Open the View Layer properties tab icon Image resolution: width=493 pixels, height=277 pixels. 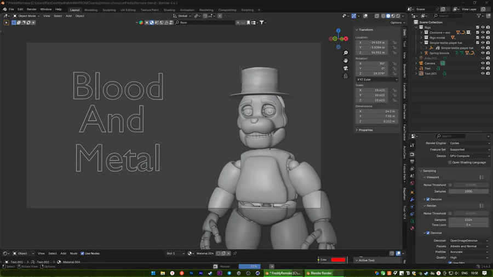coord(412,169)
